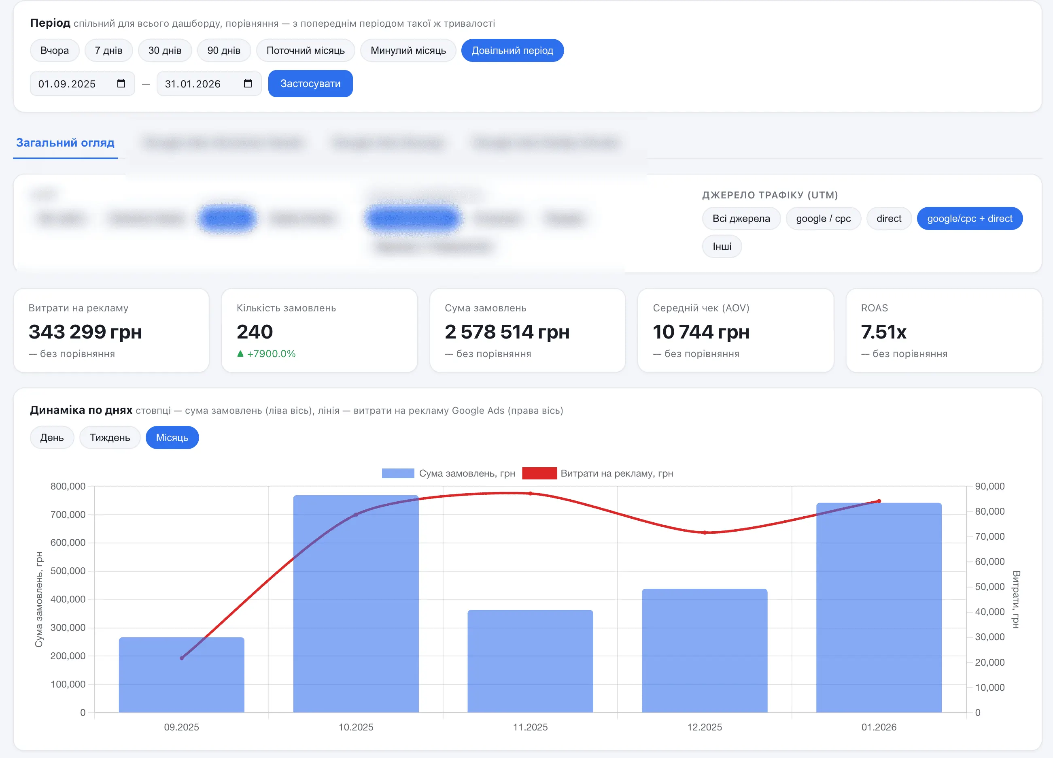This screenshot has height=758, width=1053.
Task: Filter traffic source by direct only
Action: pos(889,218)
